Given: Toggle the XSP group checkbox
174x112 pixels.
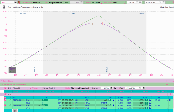Looking at the screenshot, I should click(x=6, y=94).
